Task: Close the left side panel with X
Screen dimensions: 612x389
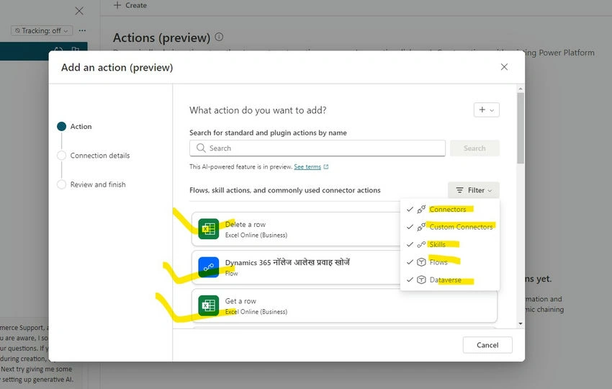Action: click(79, 11)
